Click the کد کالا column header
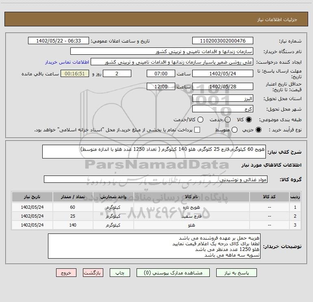This screenshot has width=313, height=302. click(x=269, y=197)
